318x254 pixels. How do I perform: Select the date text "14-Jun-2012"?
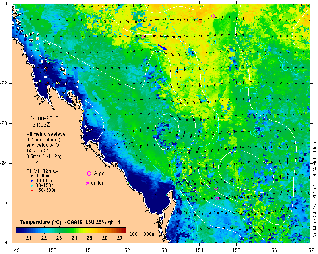(x=43, y=118)
